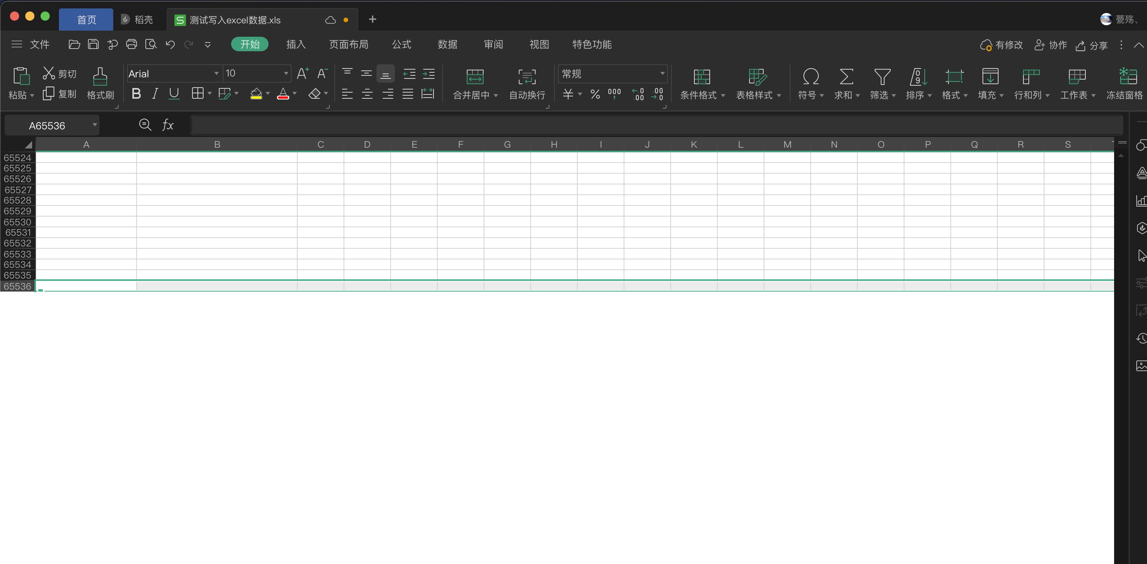Open the font size dropdown
Viewport: 1147px width, 564px height.
[286, 73]
